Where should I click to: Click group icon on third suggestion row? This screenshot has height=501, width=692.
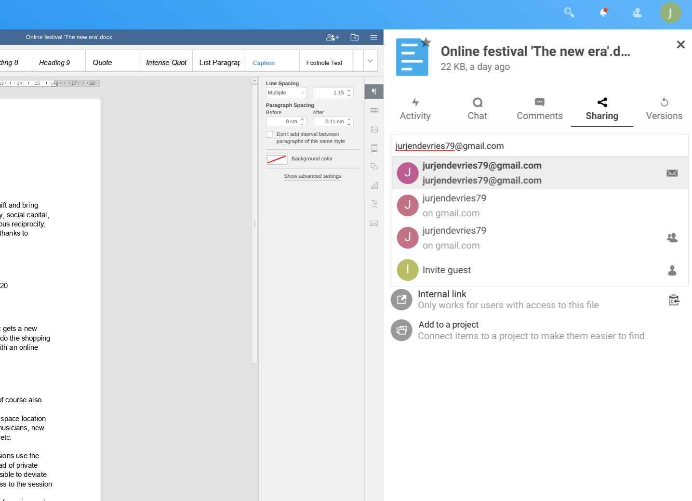[672, 237]
